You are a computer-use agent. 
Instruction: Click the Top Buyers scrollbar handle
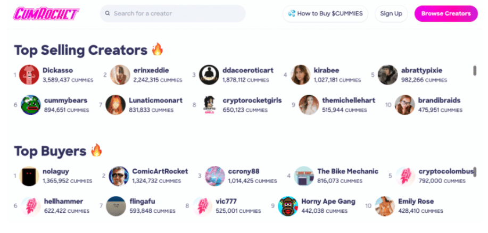[475, 171]
